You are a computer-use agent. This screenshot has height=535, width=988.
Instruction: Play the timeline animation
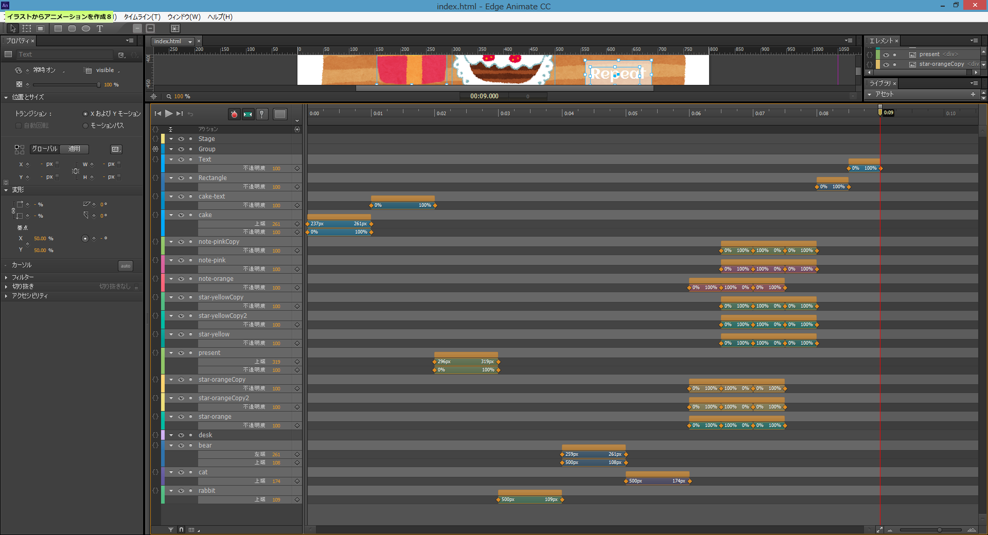point(169,114)
